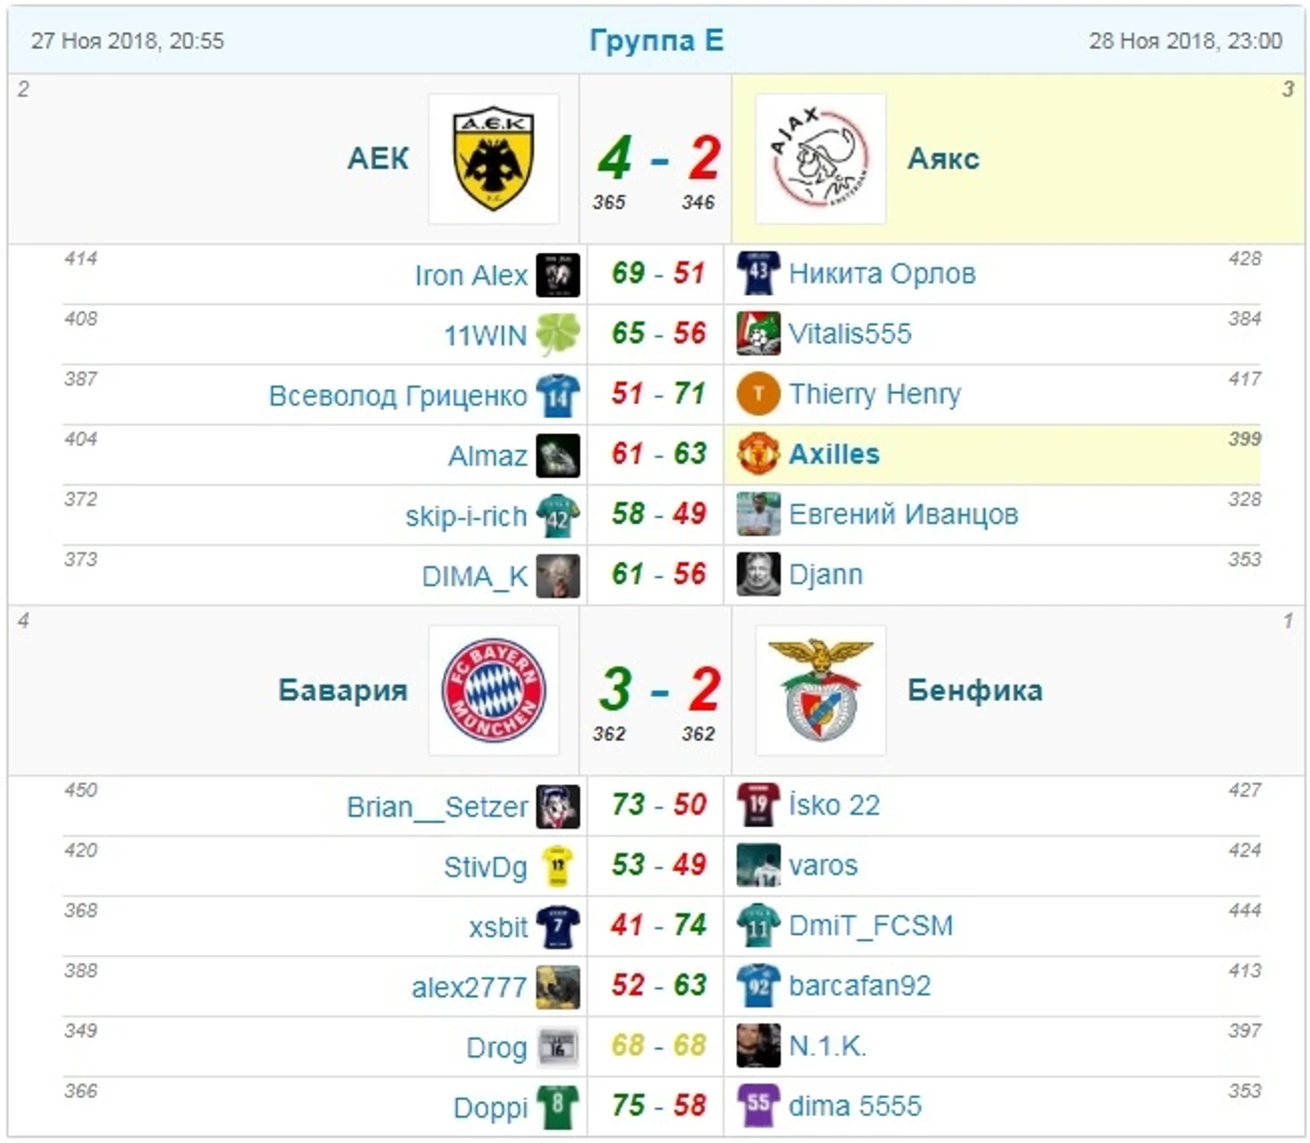This screenshot has height=1143, width=1310.
Task: Click dima 5555's purple jersey avatar
Action: point(757,1105)
